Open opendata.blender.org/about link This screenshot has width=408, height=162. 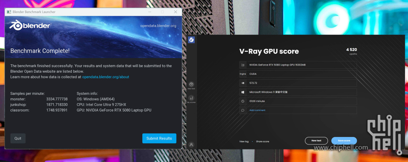[106, 77]
